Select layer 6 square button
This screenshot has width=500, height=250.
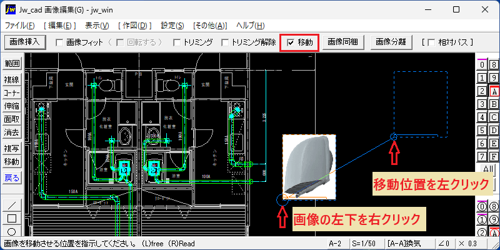click(x=482, y=144)
